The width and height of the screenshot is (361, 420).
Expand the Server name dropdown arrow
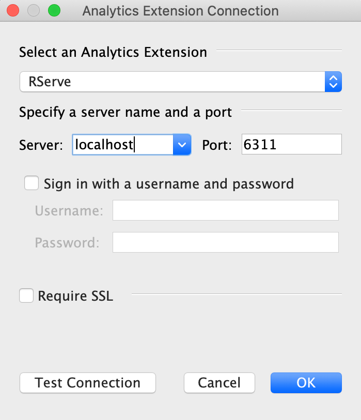(182, 145)
